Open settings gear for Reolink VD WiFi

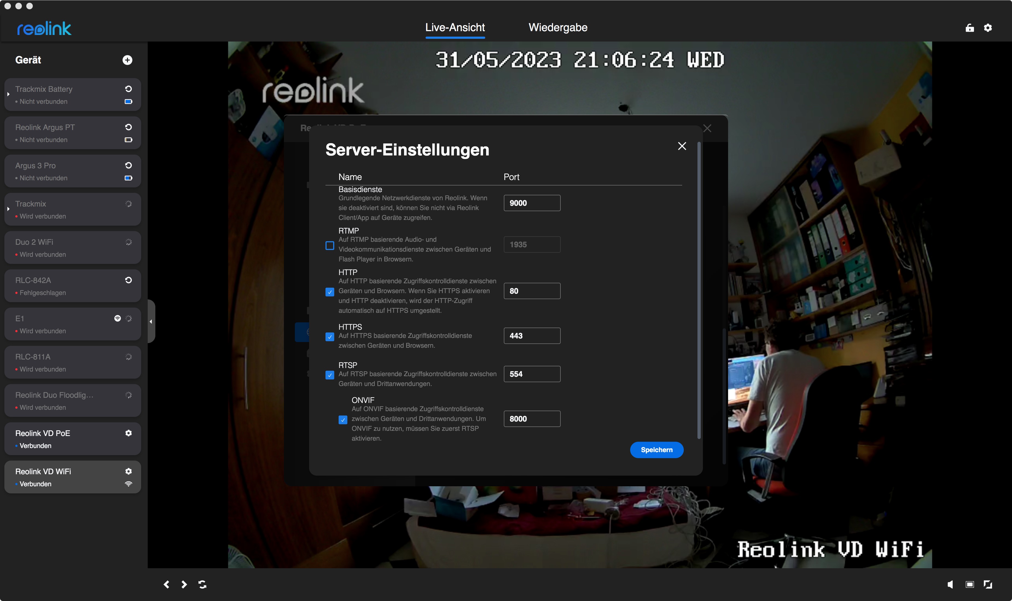(x=129, y=471)
